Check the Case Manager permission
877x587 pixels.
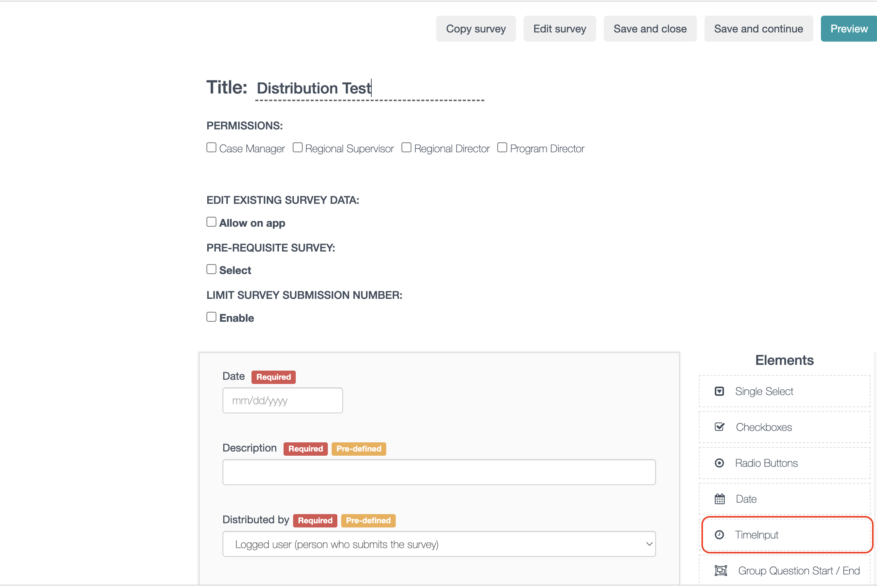(211, 148)
